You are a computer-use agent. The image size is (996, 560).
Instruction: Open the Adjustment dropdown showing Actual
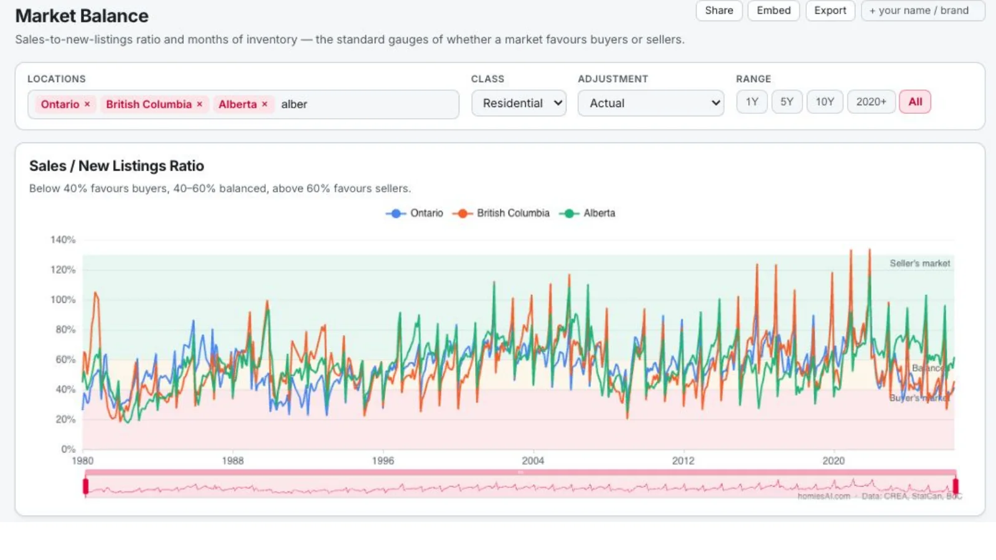pos(651,103)
